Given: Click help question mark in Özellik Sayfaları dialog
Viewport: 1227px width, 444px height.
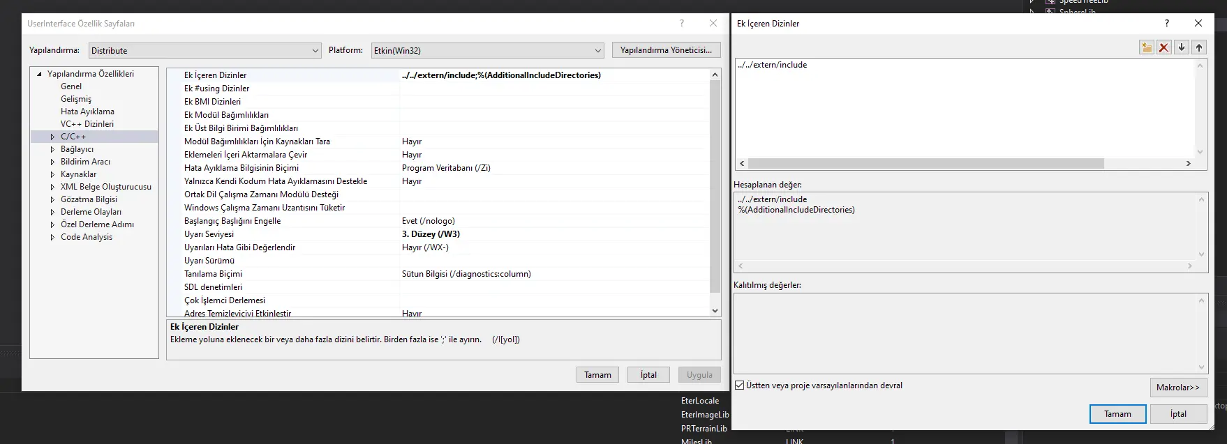Looking at the screenshot, I should [x=682, y=23].
